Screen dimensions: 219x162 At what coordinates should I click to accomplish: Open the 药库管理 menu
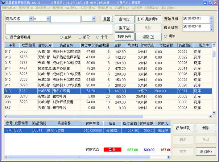[43, 8]
